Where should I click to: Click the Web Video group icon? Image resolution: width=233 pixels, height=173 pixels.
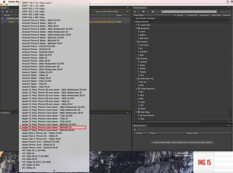pos(139,112)
